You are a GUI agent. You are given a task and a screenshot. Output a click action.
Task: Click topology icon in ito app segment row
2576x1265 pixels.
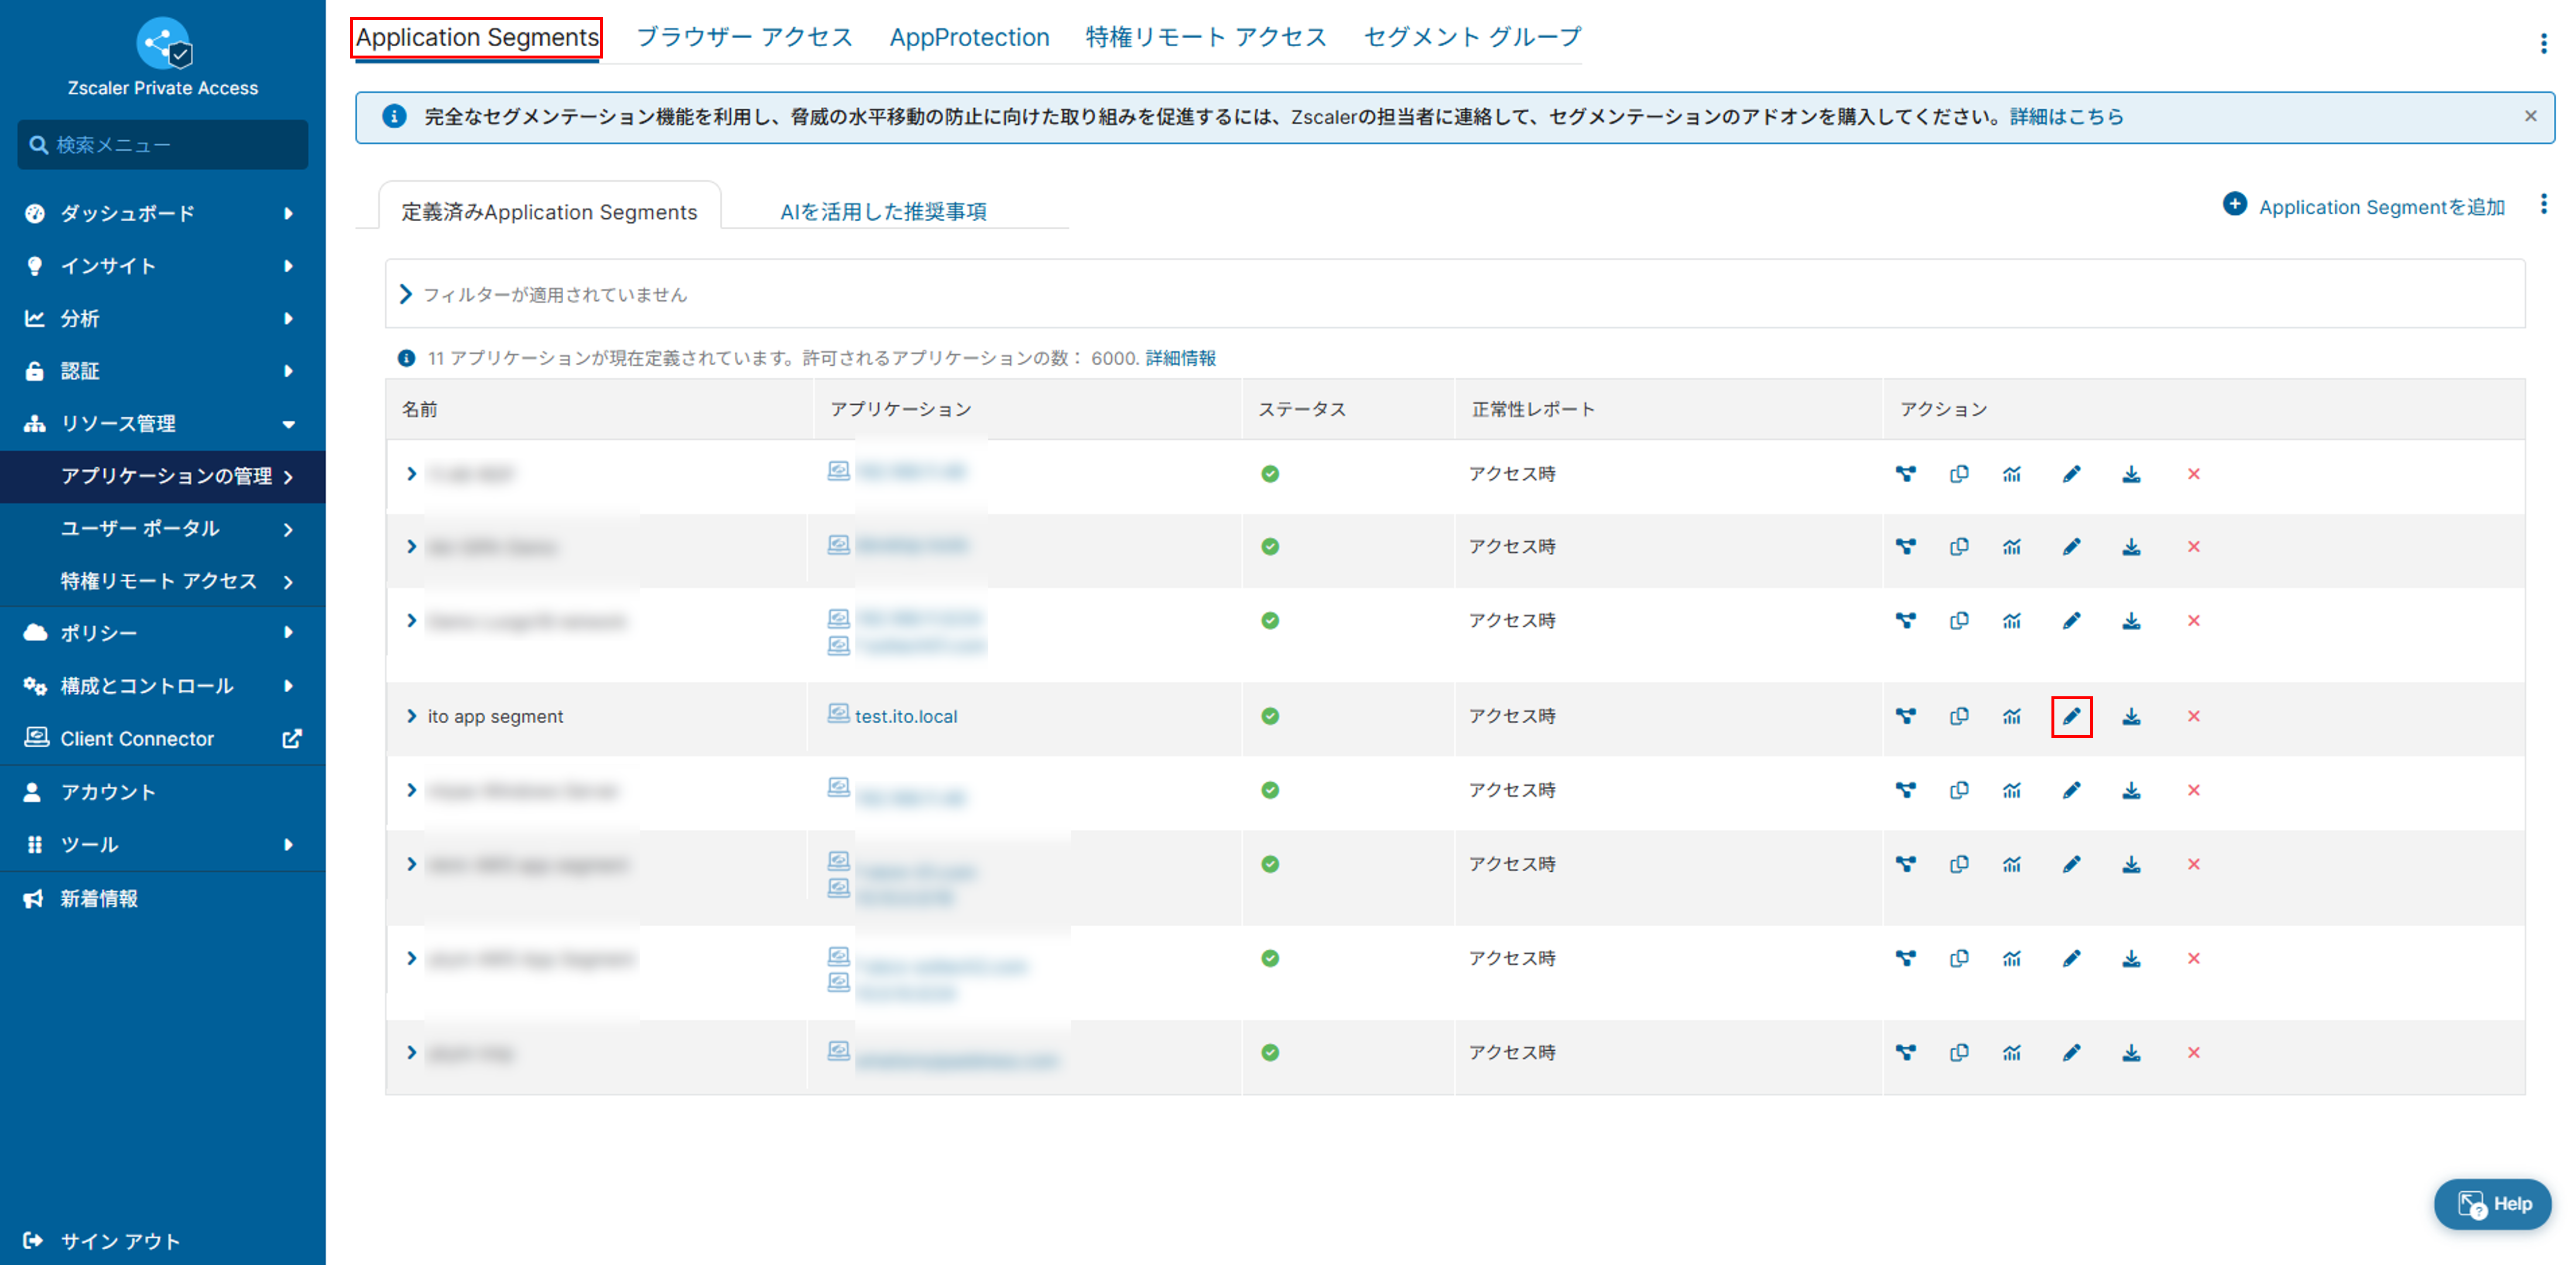click(x=1906, y=716)
